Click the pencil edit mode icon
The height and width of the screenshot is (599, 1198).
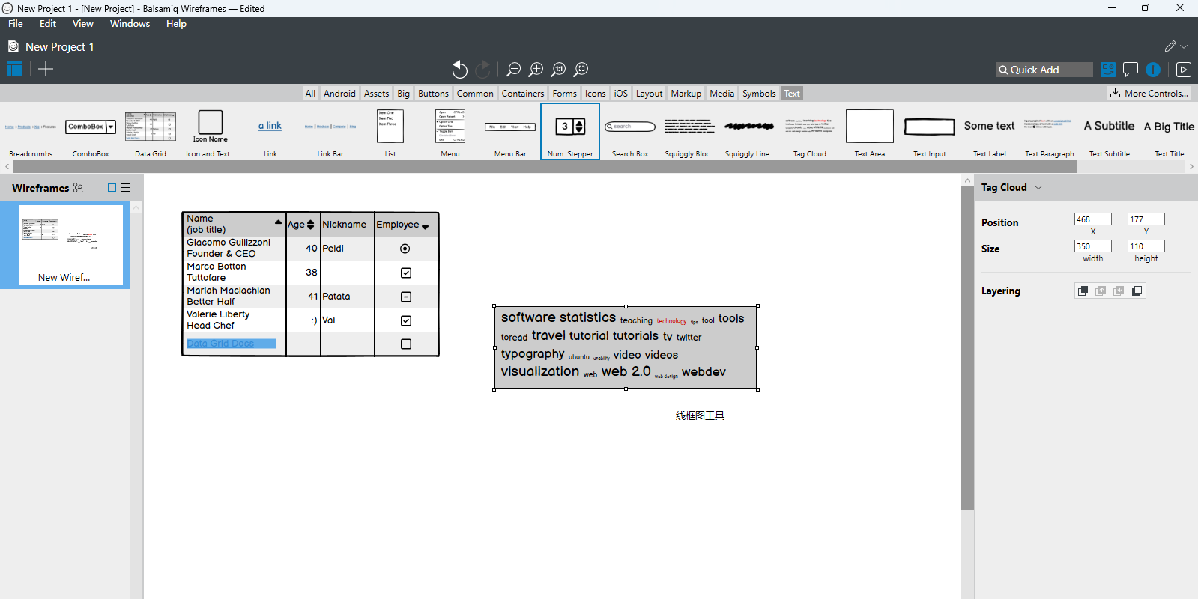coord(1170,46)
